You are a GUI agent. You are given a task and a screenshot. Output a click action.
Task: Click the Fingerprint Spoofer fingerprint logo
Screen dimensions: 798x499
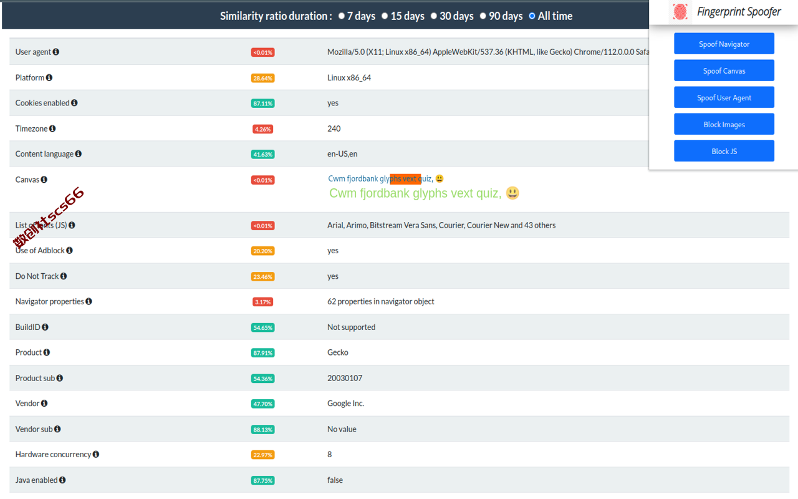pos(680,12)
